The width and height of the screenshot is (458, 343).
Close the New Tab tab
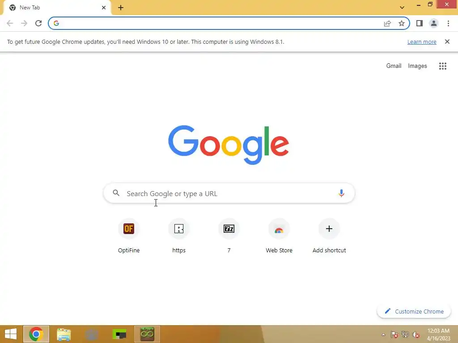104,8
